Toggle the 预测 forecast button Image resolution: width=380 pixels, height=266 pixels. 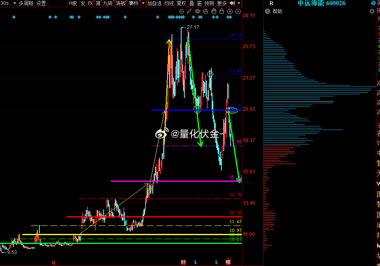[209, 3]
